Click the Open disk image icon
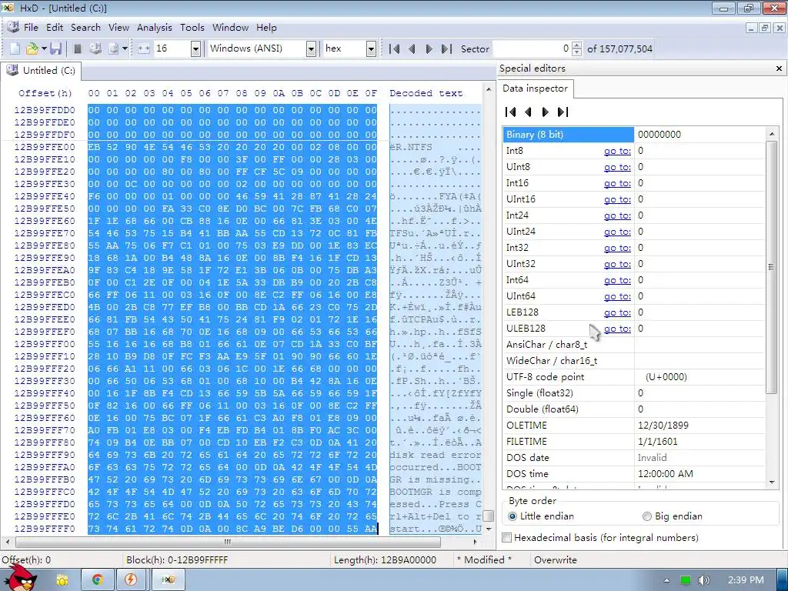 tap(114, 48)
